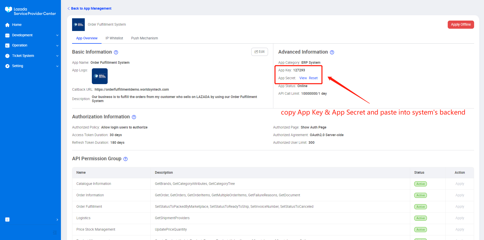Click the Lazada heart logo icon

(x=8, y=9)
